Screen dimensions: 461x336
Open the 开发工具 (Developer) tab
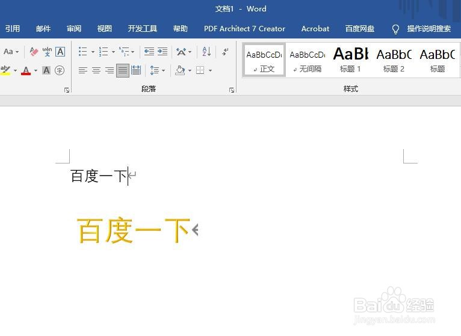pos(142,28)
